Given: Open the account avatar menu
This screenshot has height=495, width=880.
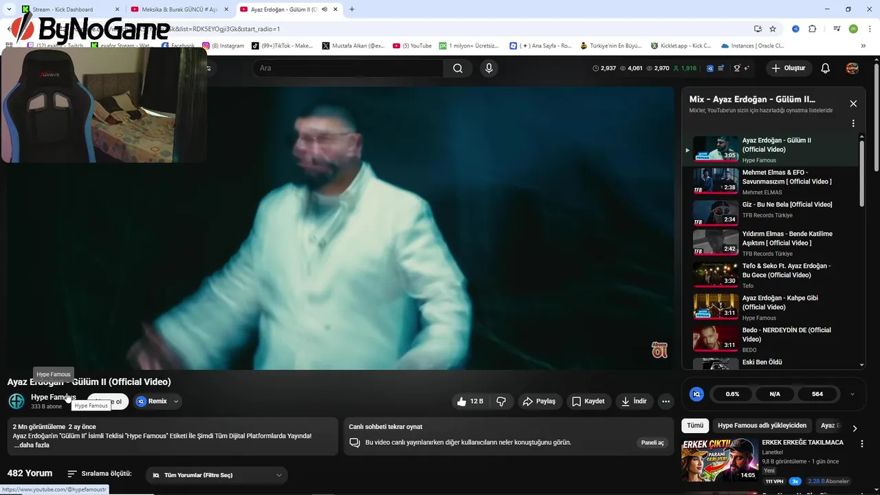Looking at the screenshot, I should 852,68.
